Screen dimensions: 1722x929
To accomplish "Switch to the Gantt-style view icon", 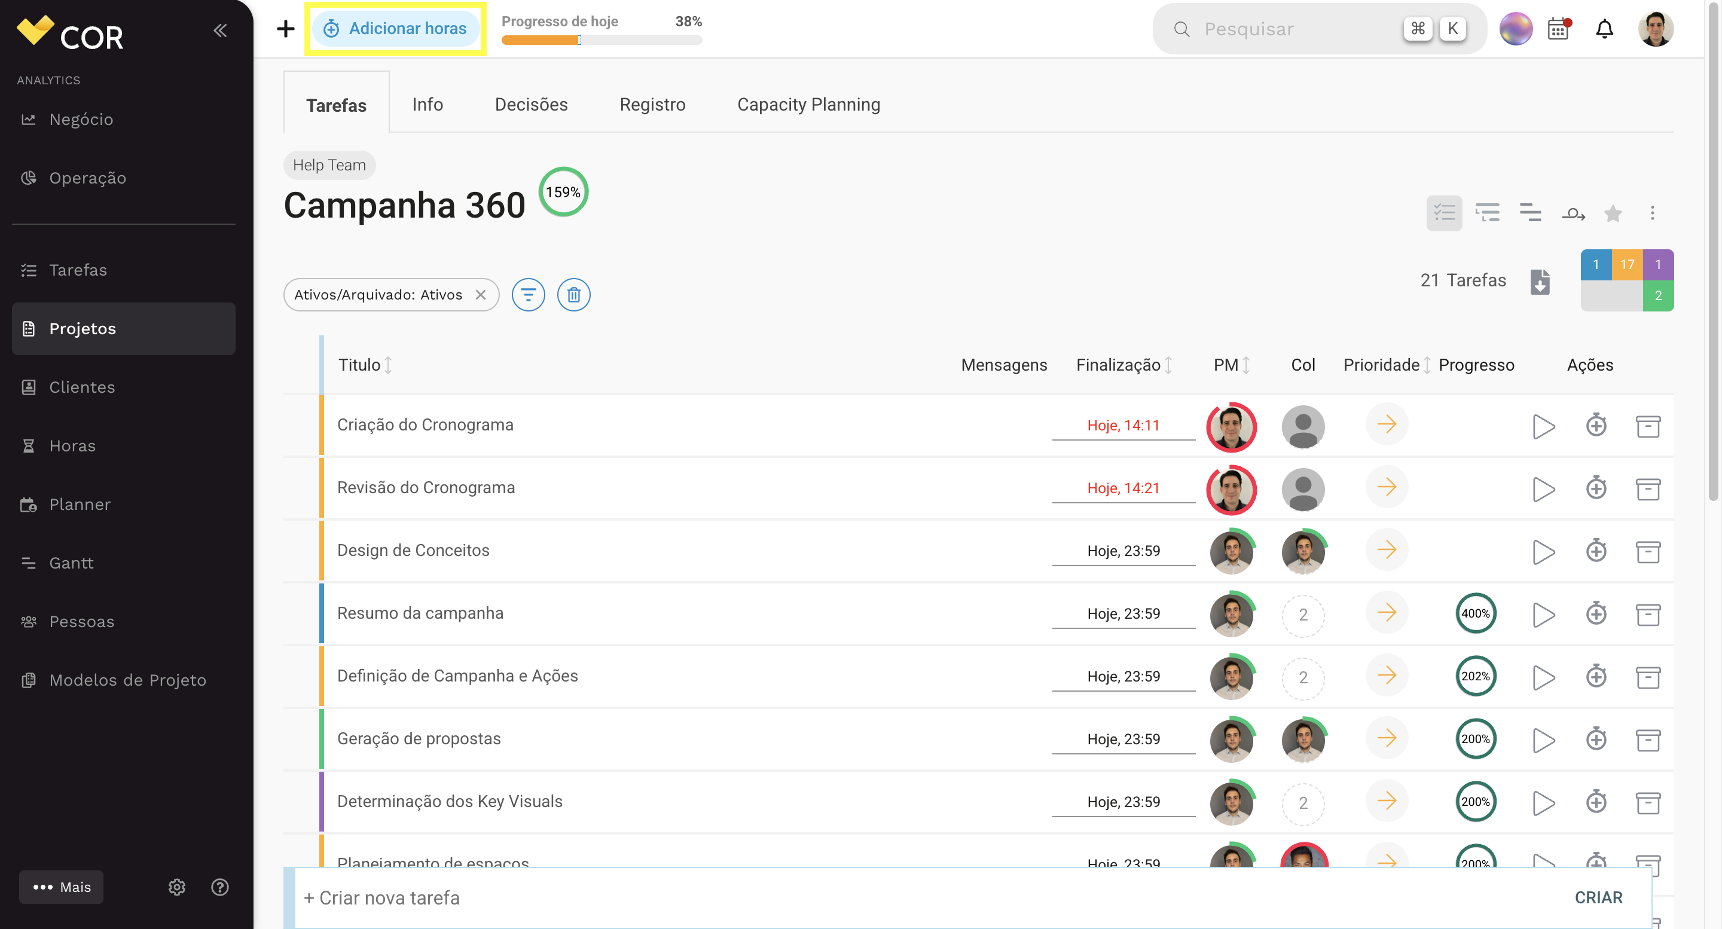I will click(x=1530, y=213).
